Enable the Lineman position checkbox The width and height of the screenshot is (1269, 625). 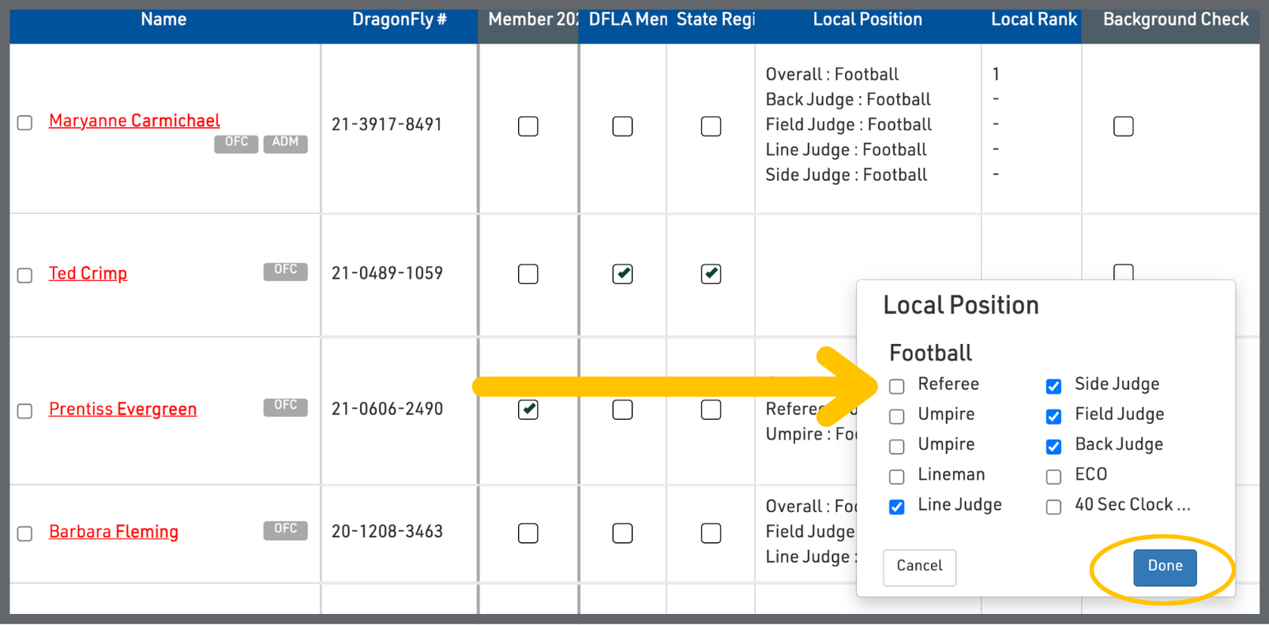(896, 477)
